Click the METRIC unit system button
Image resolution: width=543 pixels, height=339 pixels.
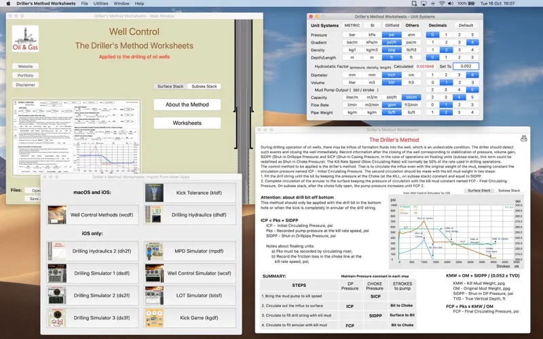click(x=352, y=25)
